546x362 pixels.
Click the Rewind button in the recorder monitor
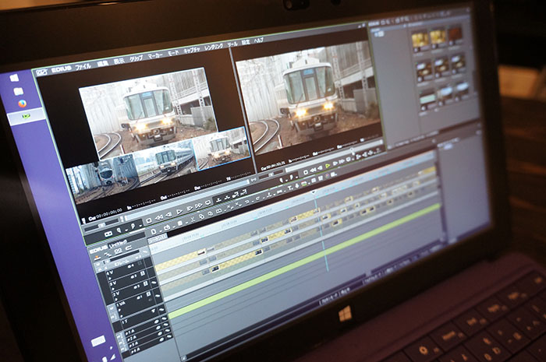[x=313, y=170]
